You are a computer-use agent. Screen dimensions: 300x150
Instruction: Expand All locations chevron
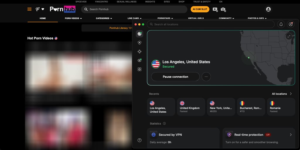291,94
